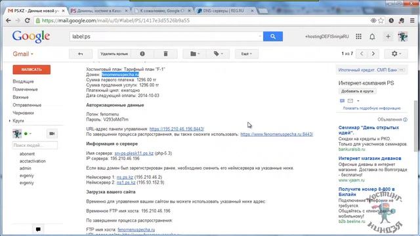420x236 pixels.
Task: Open Интернет магазин диванов ad
Action: coord(369,159)
